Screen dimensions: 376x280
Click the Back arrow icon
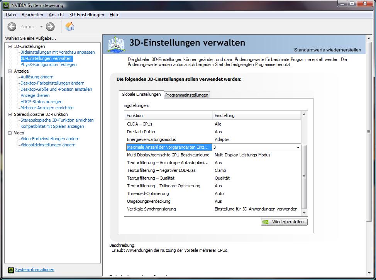pyautogui.click(x=12, y=27)
